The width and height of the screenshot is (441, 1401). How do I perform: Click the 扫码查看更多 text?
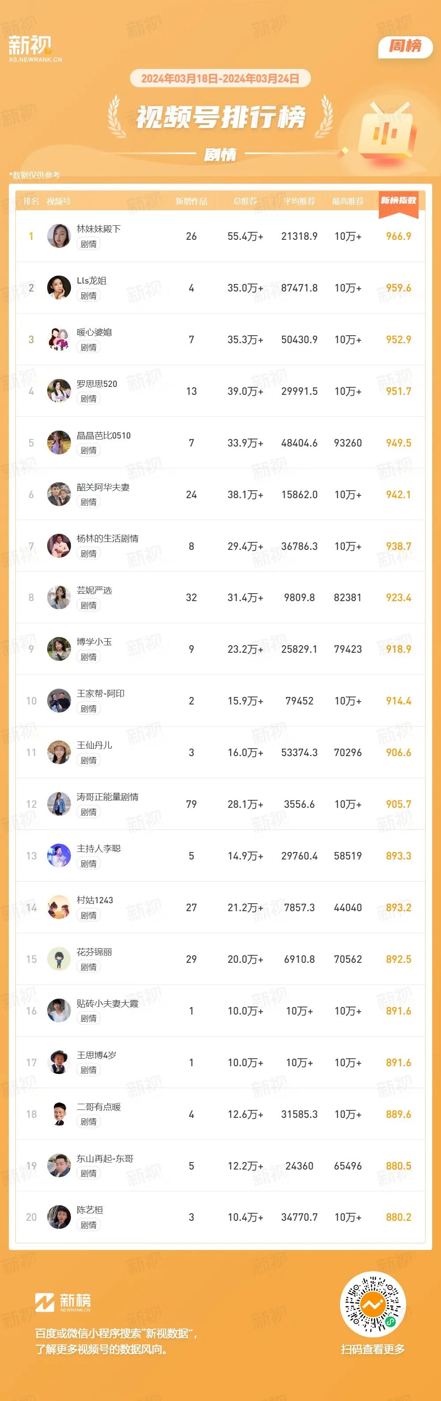coord(373,1349)
